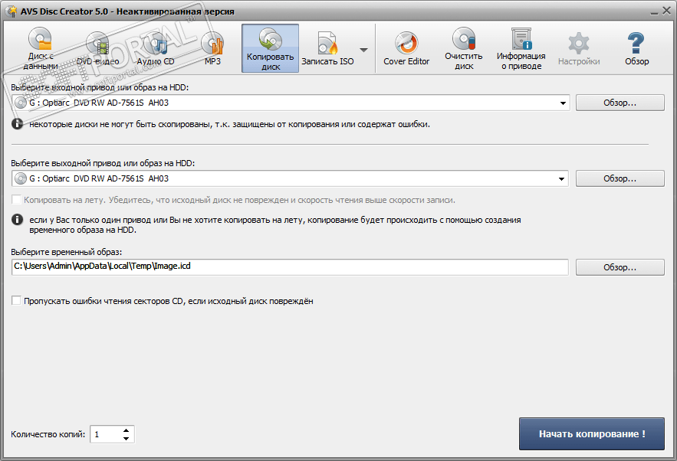The image size is (677, 461).
Task: Select the DVD-видео toolbar icon
Action: coord(97,48)
